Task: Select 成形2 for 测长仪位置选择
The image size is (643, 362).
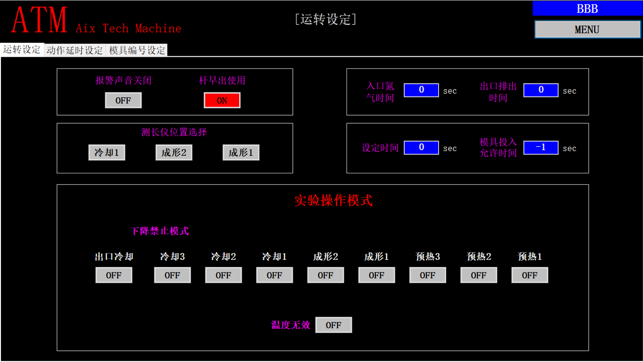Action: (173, 153)
